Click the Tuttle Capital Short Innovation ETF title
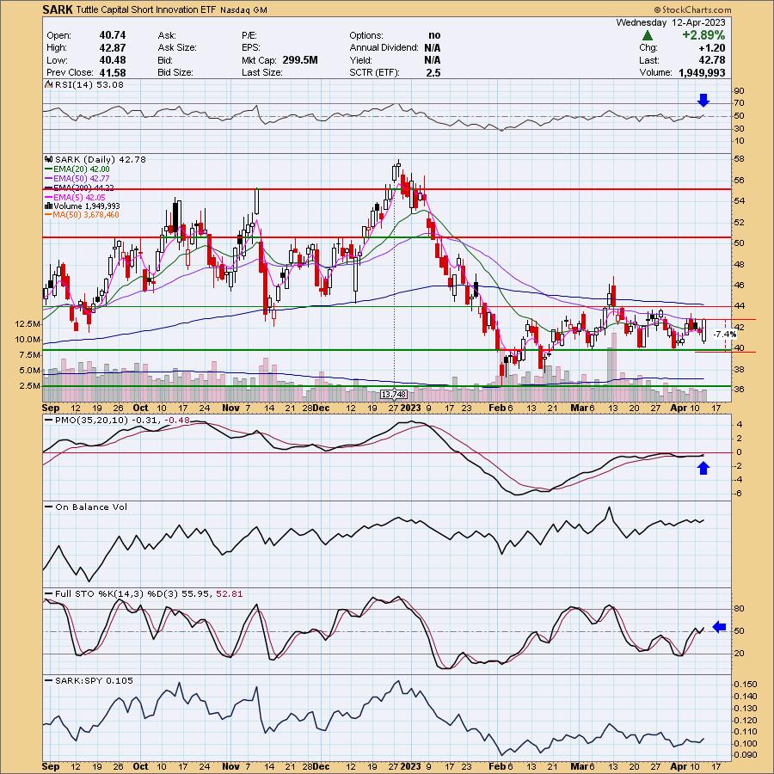 point(145,9)
